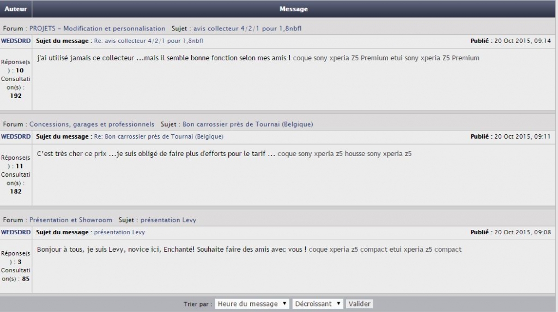Open message Re: Bon carrossier près de Tournai
Viewport: 558px width, 312px height.
[x=159, y=136]
